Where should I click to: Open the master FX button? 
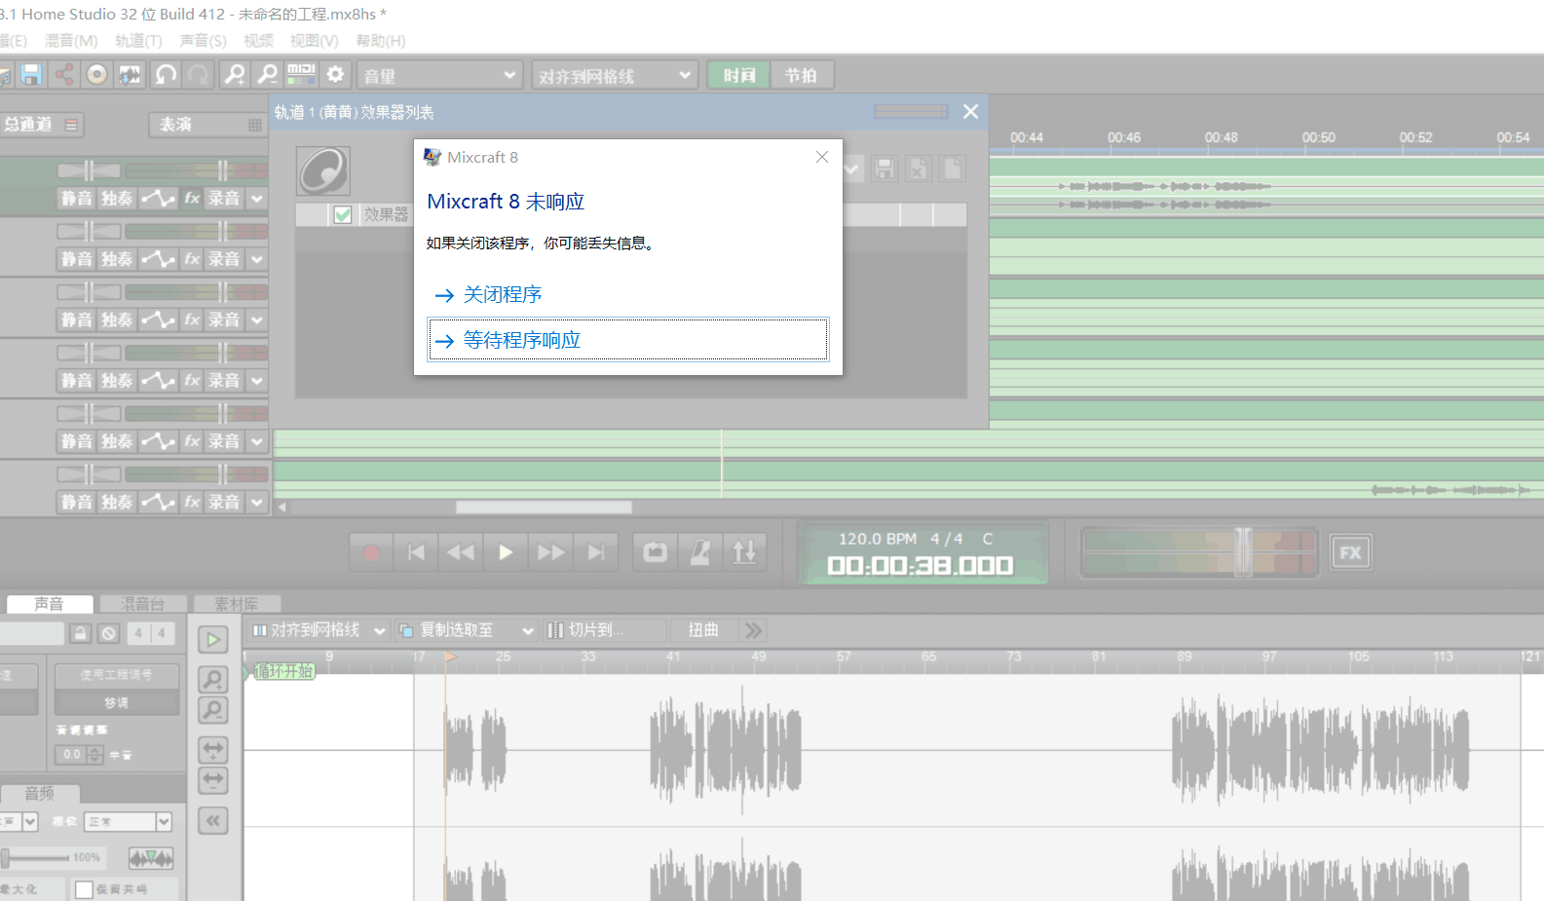(x=1351, y=553)
